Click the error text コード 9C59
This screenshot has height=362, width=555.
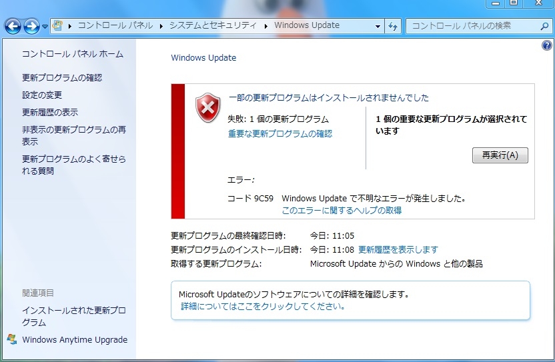pyautogui.click(x=250, y=198)
